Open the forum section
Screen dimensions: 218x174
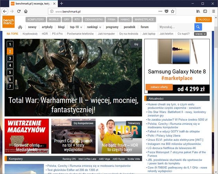click(x=145, y=27)
